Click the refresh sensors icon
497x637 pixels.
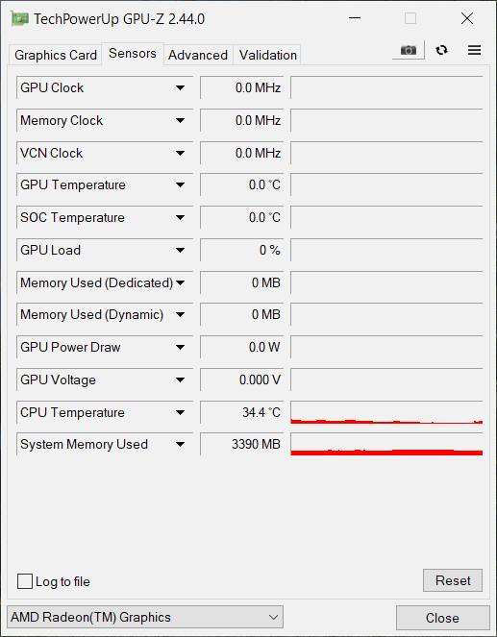click(x=442, y=50)
